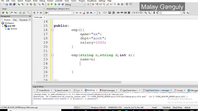The height and width of the screenshot is (111, 198).
Task: Select proj-506 in the project tree
Action: click(x=11, y=26)
